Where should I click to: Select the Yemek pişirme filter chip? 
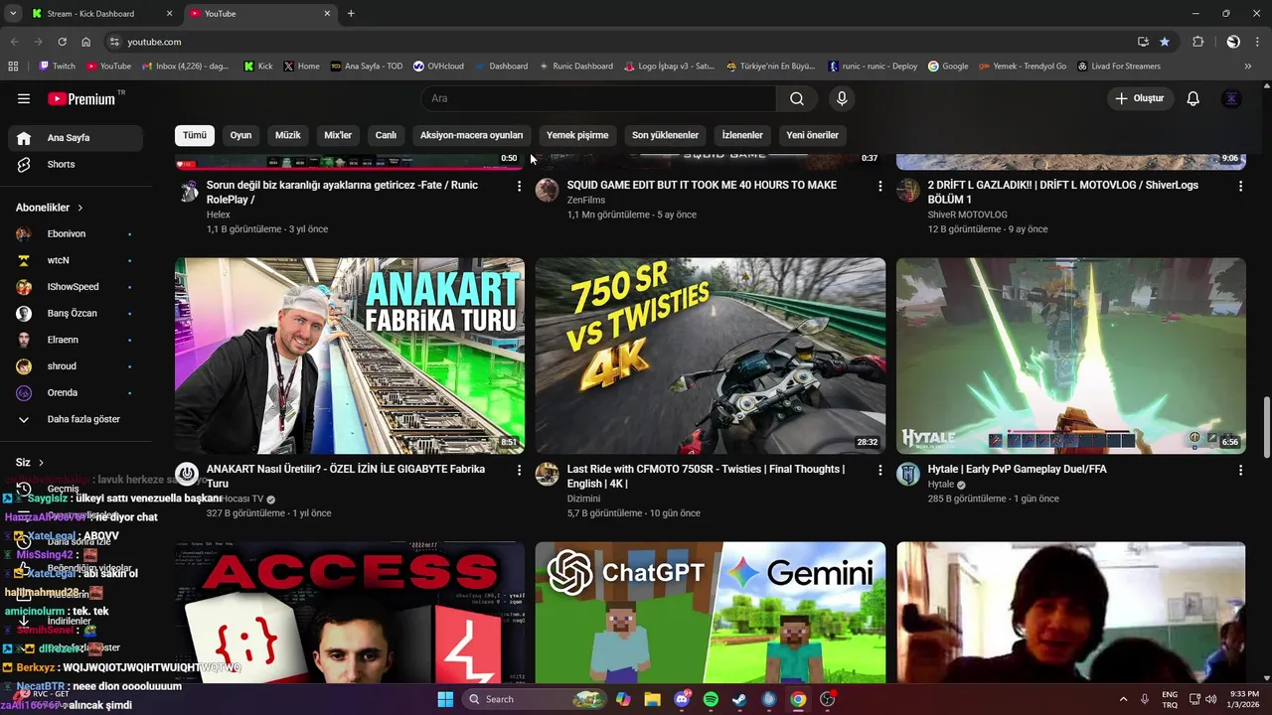[577, 135]
